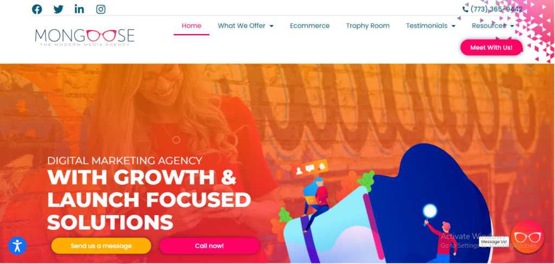555x264 pixels.
Task: Open the Twitter social icon
Action: tap(59, 9)
